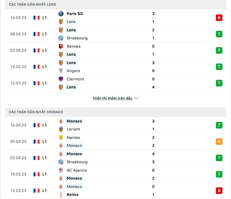Screen dimensions: 231x199
Task: Click the Strasbourg crest in Lens matches
Action: tap(61, 38)
